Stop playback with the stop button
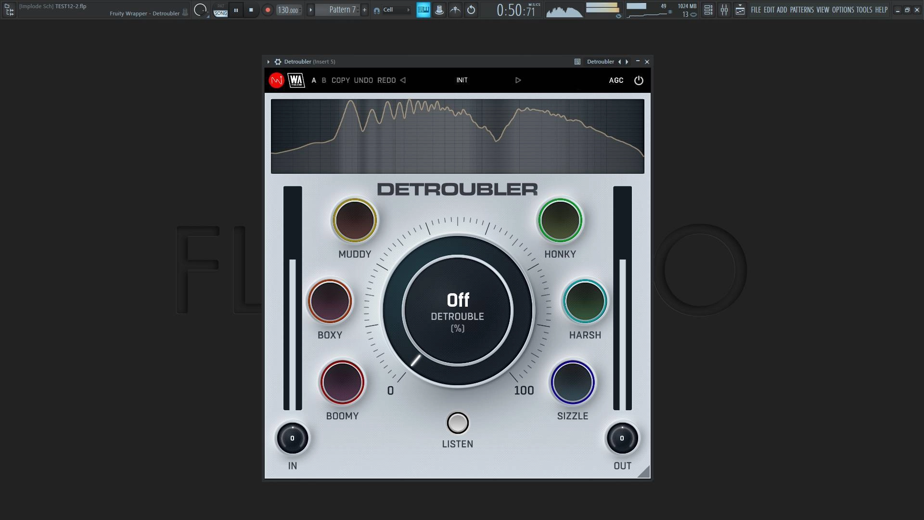 tap(251, 10)
